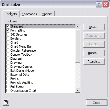Select the Exit Design Mode entry text

tap(22, 71)
